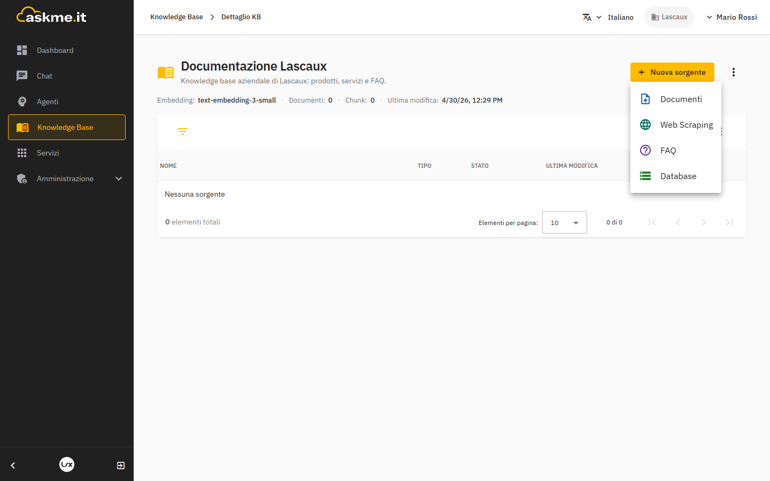770x481 pixels.
Task: Click the Chat bubble icon
Action: click(x=22, y=76)
